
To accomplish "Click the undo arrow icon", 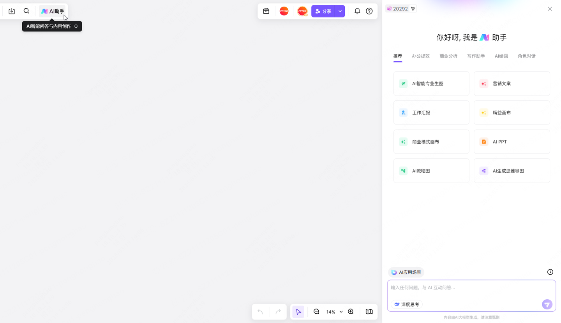I will pos(260,312).
